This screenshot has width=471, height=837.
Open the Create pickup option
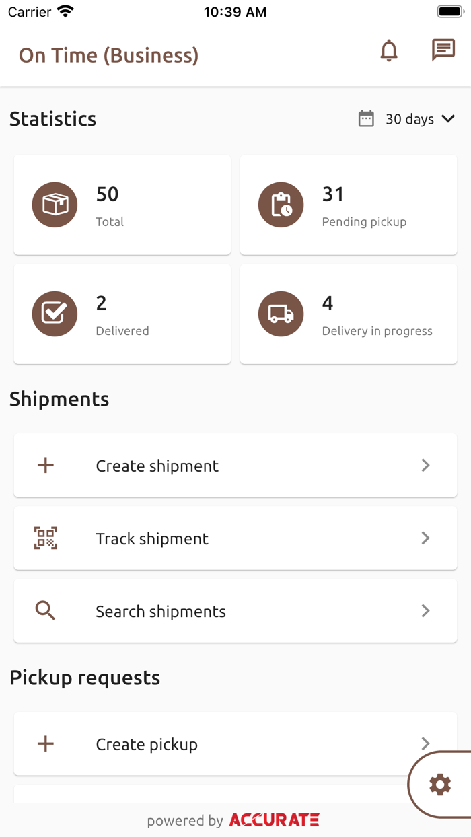(202, 744)
